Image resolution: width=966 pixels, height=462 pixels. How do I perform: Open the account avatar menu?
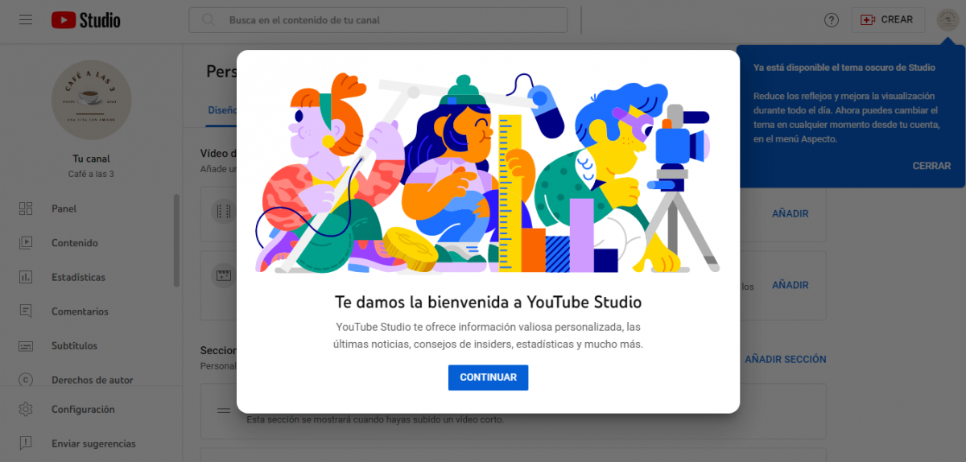tap(947, 20)
